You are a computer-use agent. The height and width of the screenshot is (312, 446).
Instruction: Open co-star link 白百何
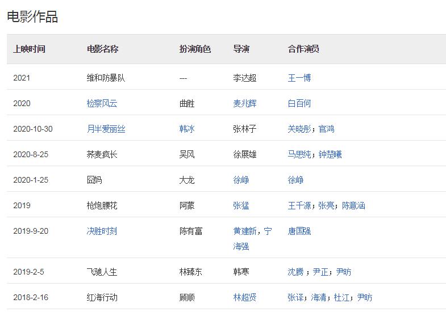tap(299, 103)
